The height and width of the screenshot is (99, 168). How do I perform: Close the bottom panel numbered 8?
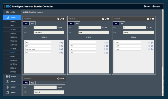click(x=58, y=78)
